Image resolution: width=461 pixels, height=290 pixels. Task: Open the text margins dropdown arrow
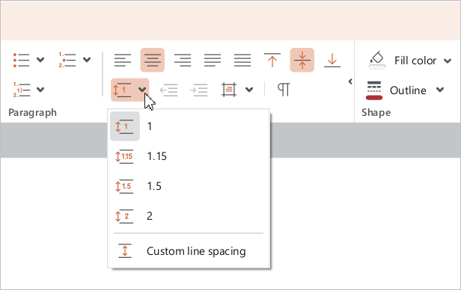coord(249,90)
